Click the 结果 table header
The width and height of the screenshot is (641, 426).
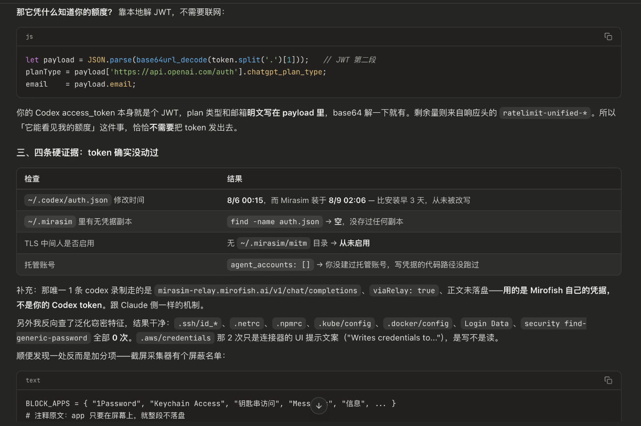point(234,179)
